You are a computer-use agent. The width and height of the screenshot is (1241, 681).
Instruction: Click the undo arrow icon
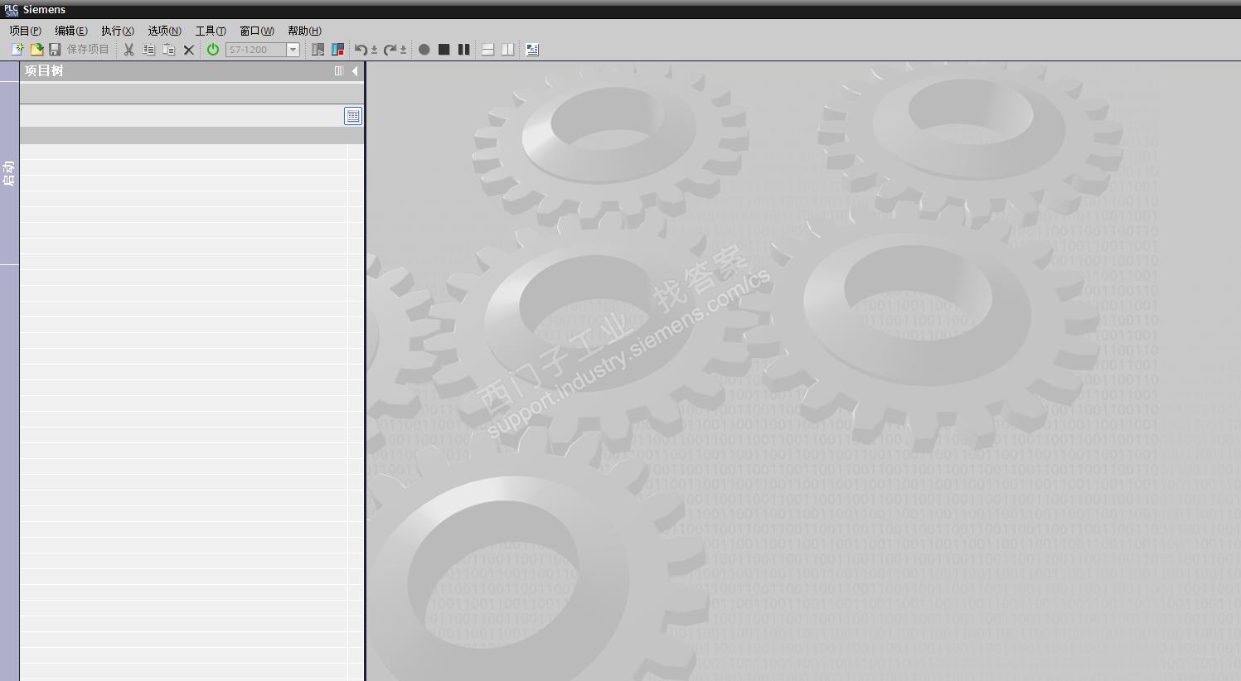point(361,50)
